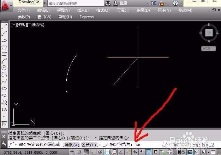Click the binoculars search icon
Image resolution: width=221 pixels, height=155 pixels.
[x=108, y=3]
